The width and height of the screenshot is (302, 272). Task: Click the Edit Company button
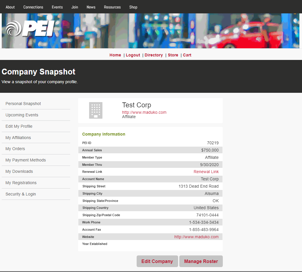click(x=157, y=261)
